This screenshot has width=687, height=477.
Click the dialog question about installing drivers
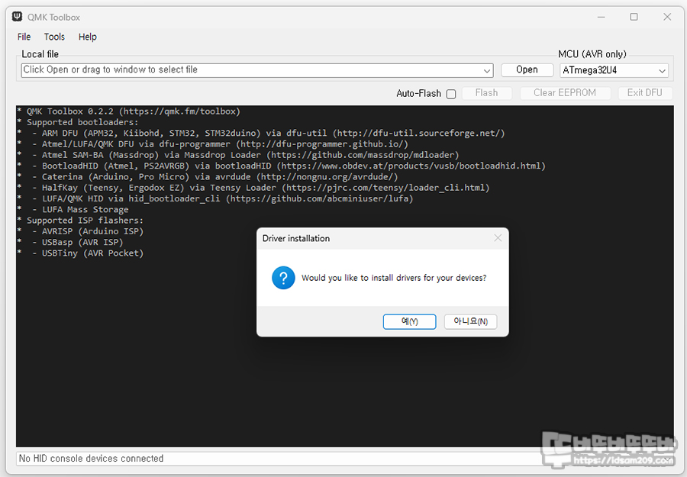click(x=394, y=278)
